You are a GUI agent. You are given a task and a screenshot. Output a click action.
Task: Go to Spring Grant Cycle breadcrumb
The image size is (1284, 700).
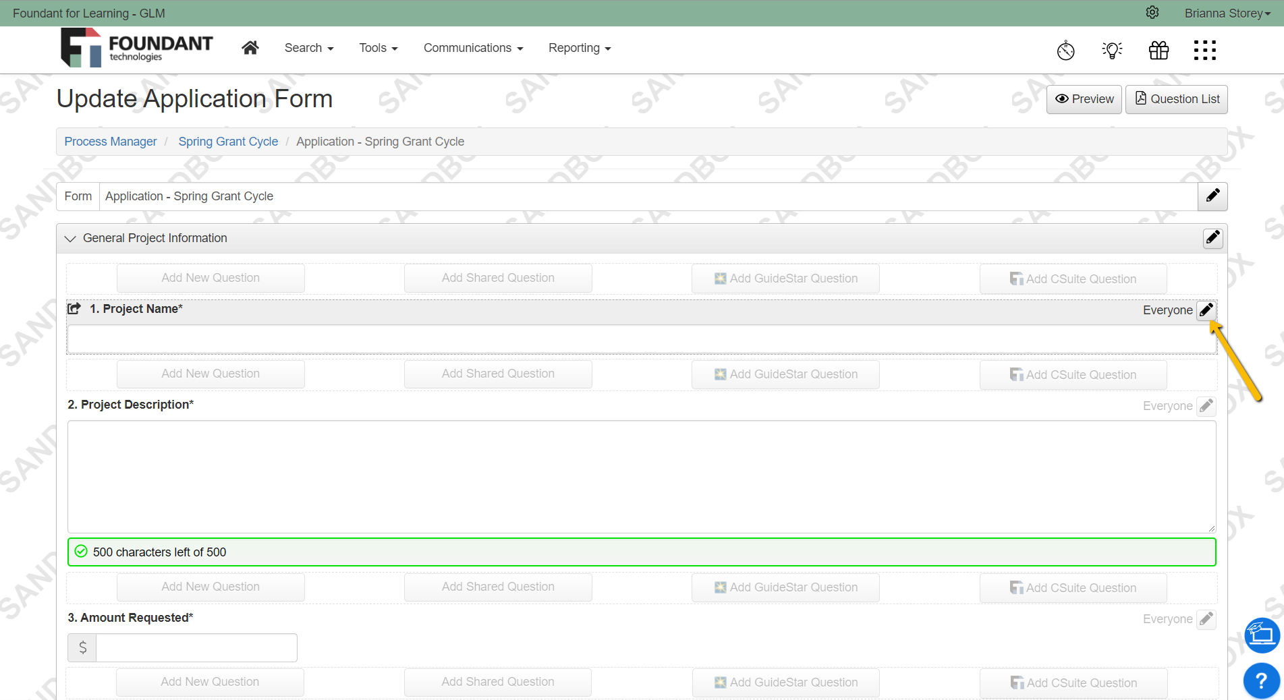[228, 142]
